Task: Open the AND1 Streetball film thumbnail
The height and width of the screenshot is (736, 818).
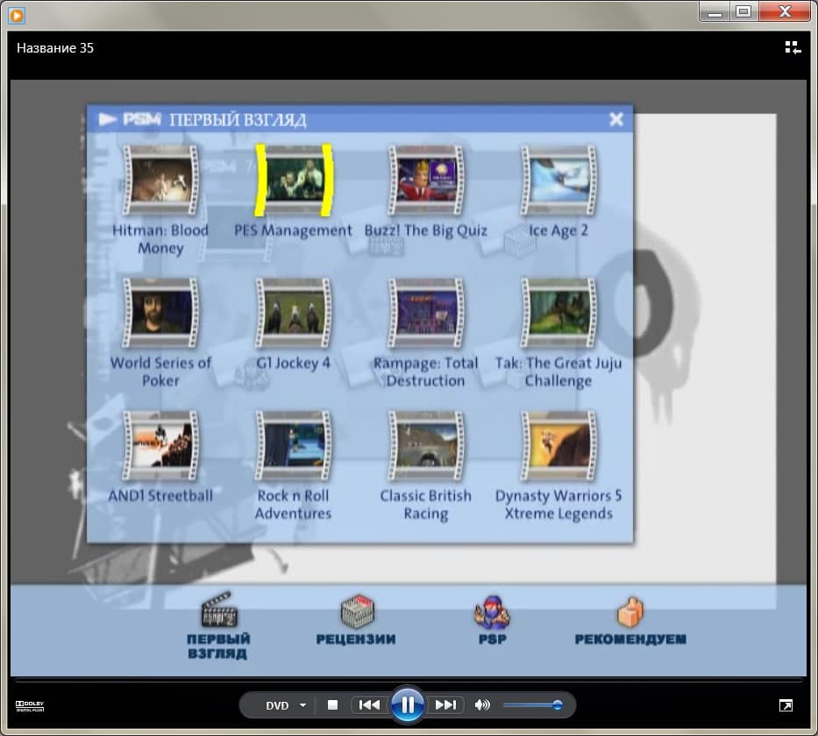Action: click(160, 446)
